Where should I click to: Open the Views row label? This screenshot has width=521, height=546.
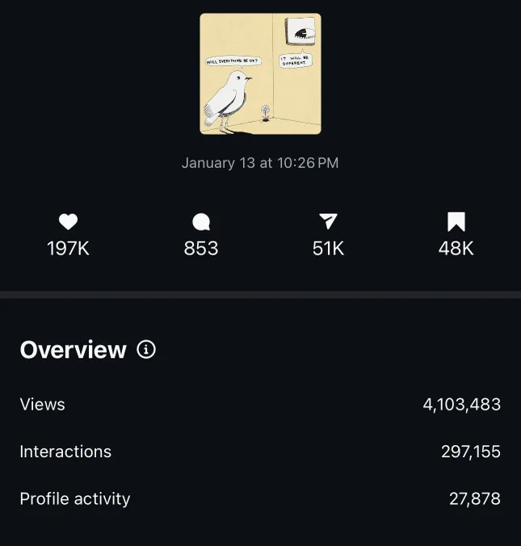(43, 405)
